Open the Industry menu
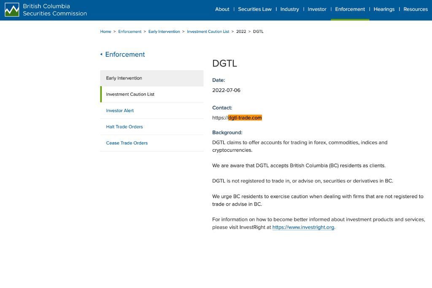 (x=289, y=9)
